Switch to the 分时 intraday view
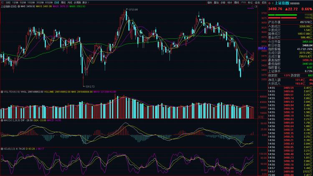The width and height of the screenshot is (313, 176). coord(8,3)
